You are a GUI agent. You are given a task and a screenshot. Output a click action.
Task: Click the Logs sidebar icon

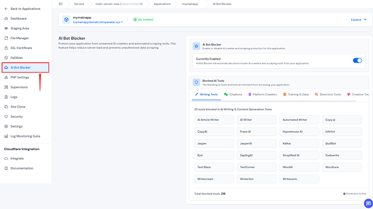click(6, 97)
